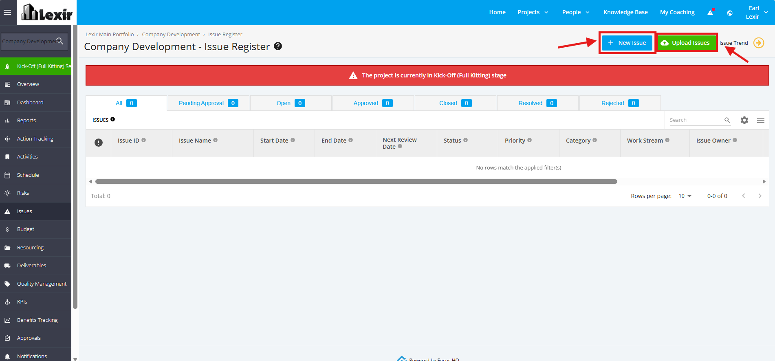Click the info icon beside Issue ID column
Viewport: 775px width, 361px height.
point(144,140)
